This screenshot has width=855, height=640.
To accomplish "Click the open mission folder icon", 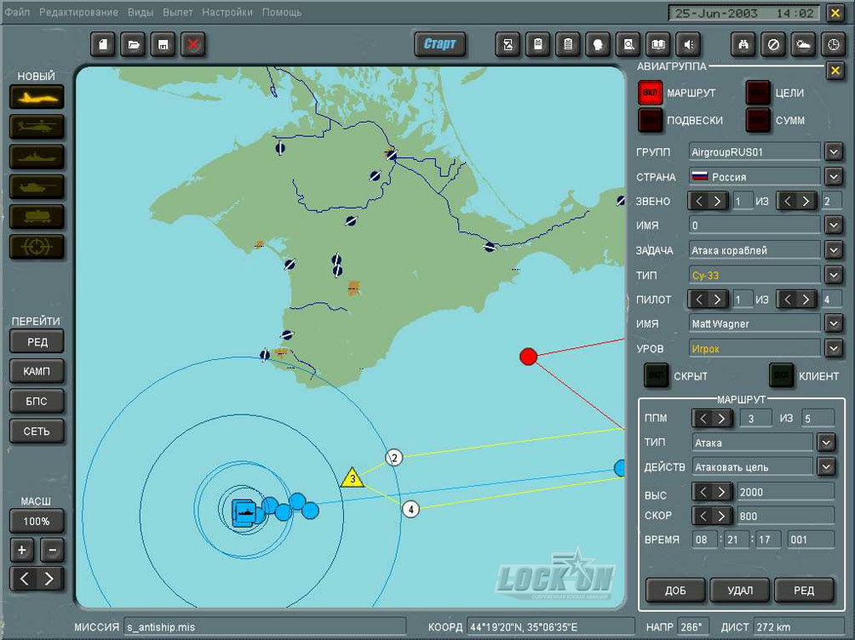I will pyautogui.click(x=133, y=44).
